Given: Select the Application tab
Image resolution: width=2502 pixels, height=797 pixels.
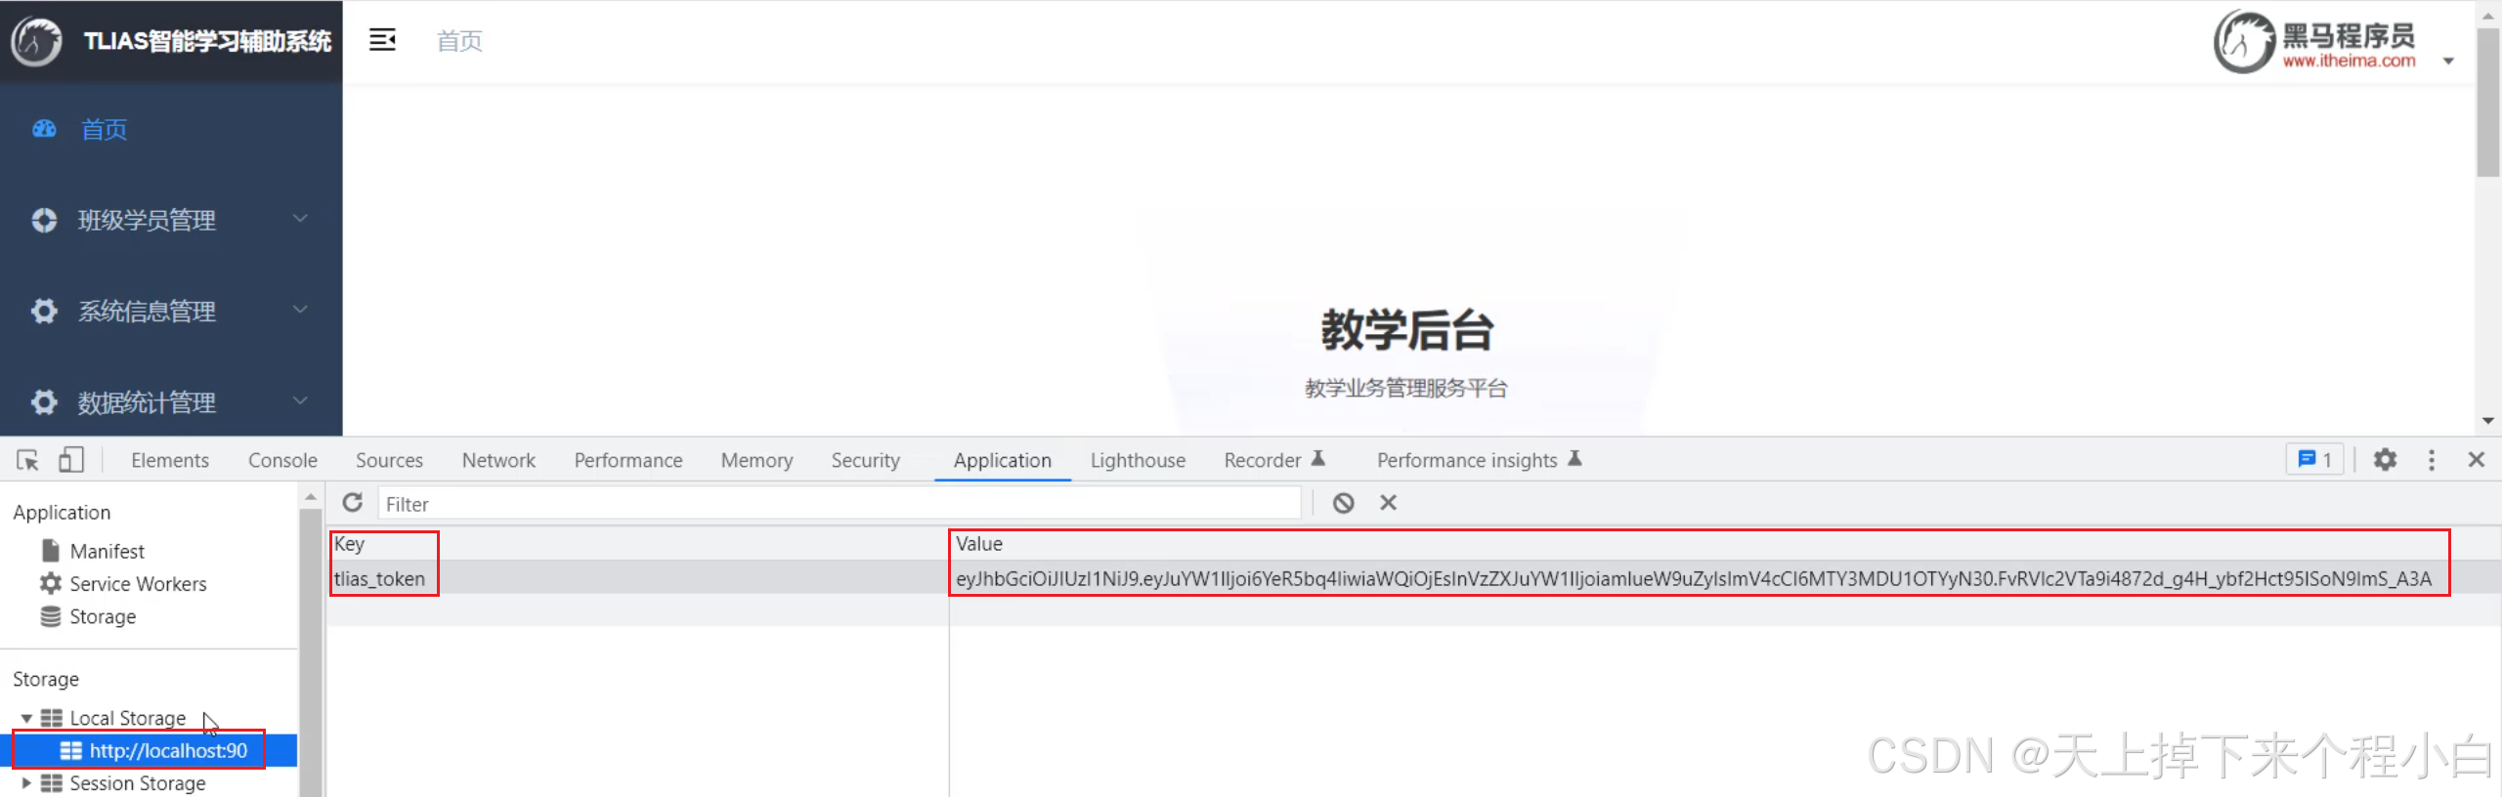Looking at the screenshot, I should pos(1003,460).
